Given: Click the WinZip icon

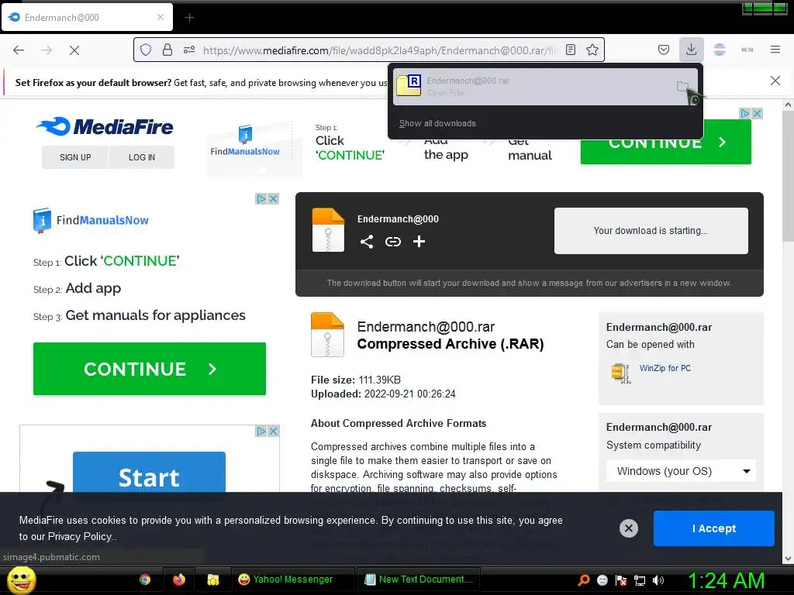Looking at the screenshot, I should click(x=621, y=373).
